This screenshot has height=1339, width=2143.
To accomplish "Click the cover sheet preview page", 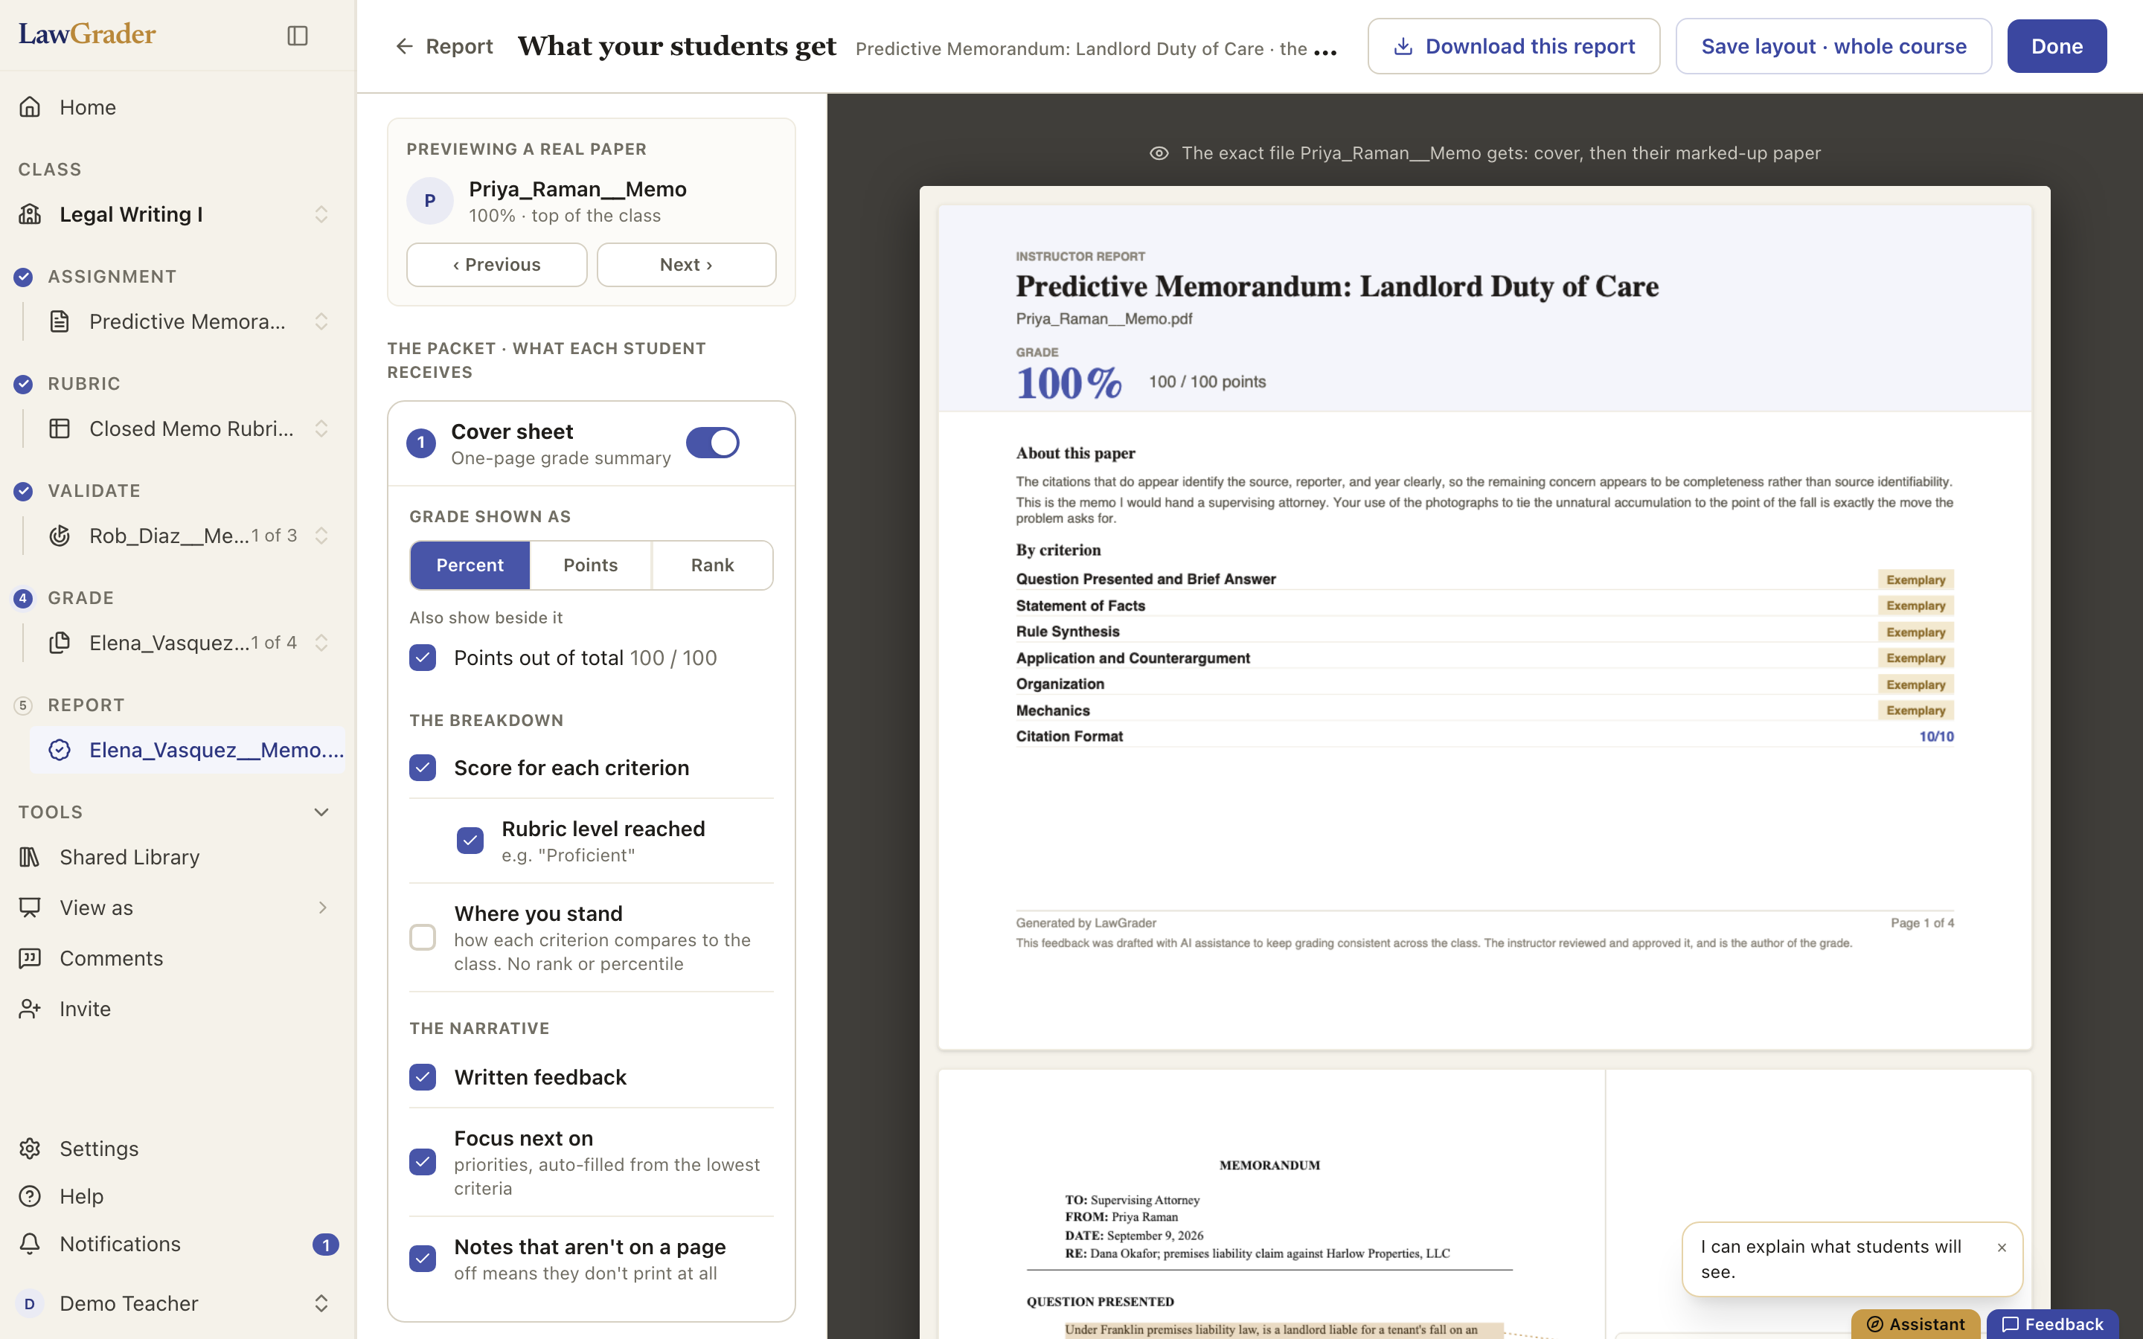I will pos(1484,627).
